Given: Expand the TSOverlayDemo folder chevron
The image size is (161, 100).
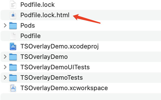Looking at the screenshot, I should pos(5,57).
